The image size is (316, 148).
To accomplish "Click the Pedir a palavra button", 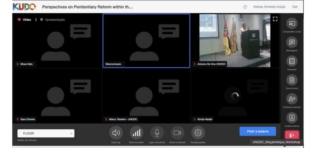I will click(x=258, y=131).
